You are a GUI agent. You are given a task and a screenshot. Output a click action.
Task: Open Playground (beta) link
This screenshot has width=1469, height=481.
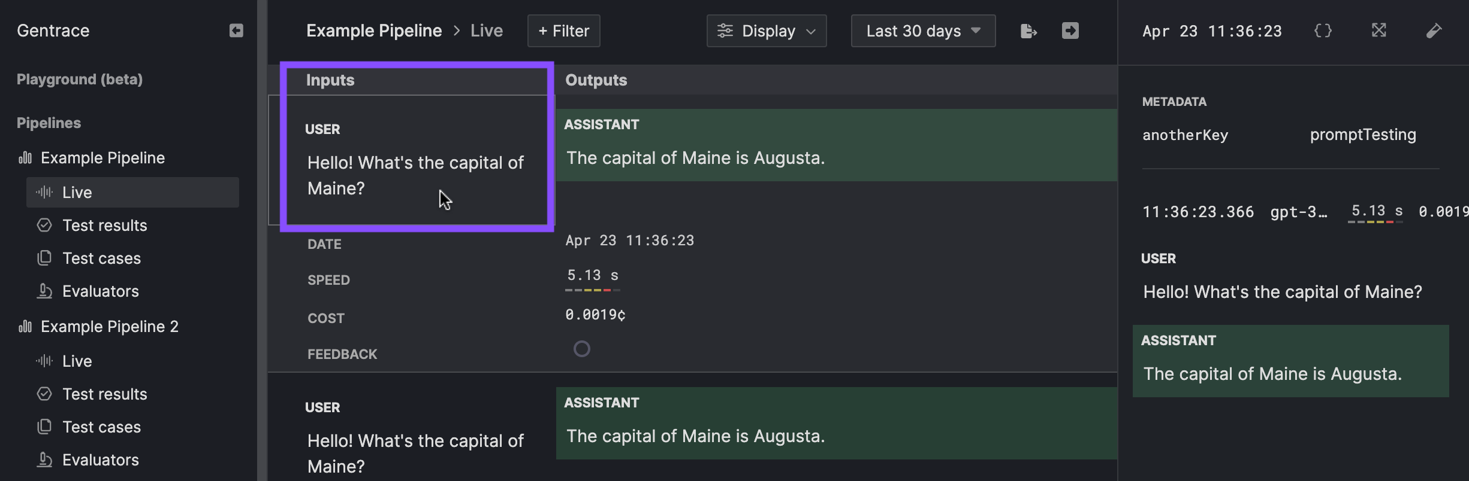(80, 79)
